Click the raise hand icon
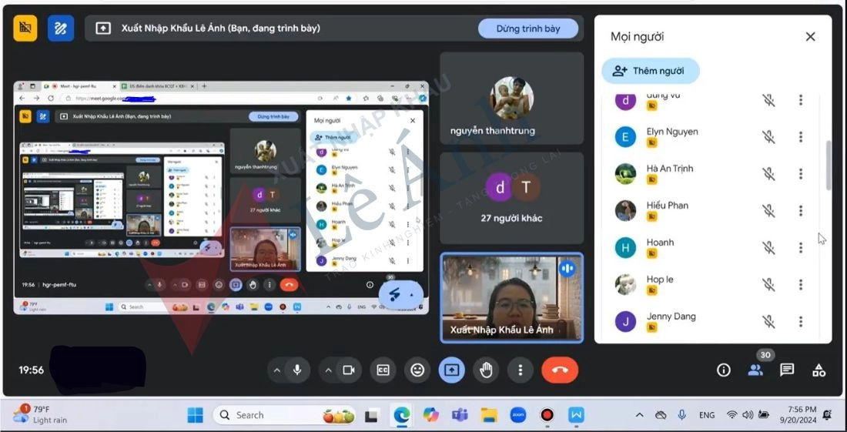Image resolution: width=847 pixels, height=432 pixels. coord(486,370)
